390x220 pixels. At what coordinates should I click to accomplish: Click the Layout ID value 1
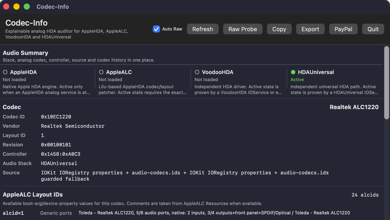point(42,135)
